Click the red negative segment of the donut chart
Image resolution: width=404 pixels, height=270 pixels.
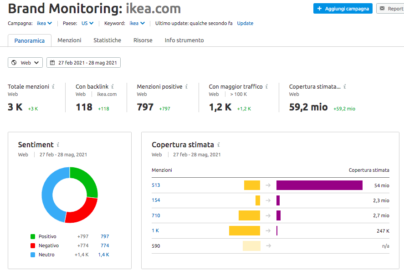[x=83, y=213]
